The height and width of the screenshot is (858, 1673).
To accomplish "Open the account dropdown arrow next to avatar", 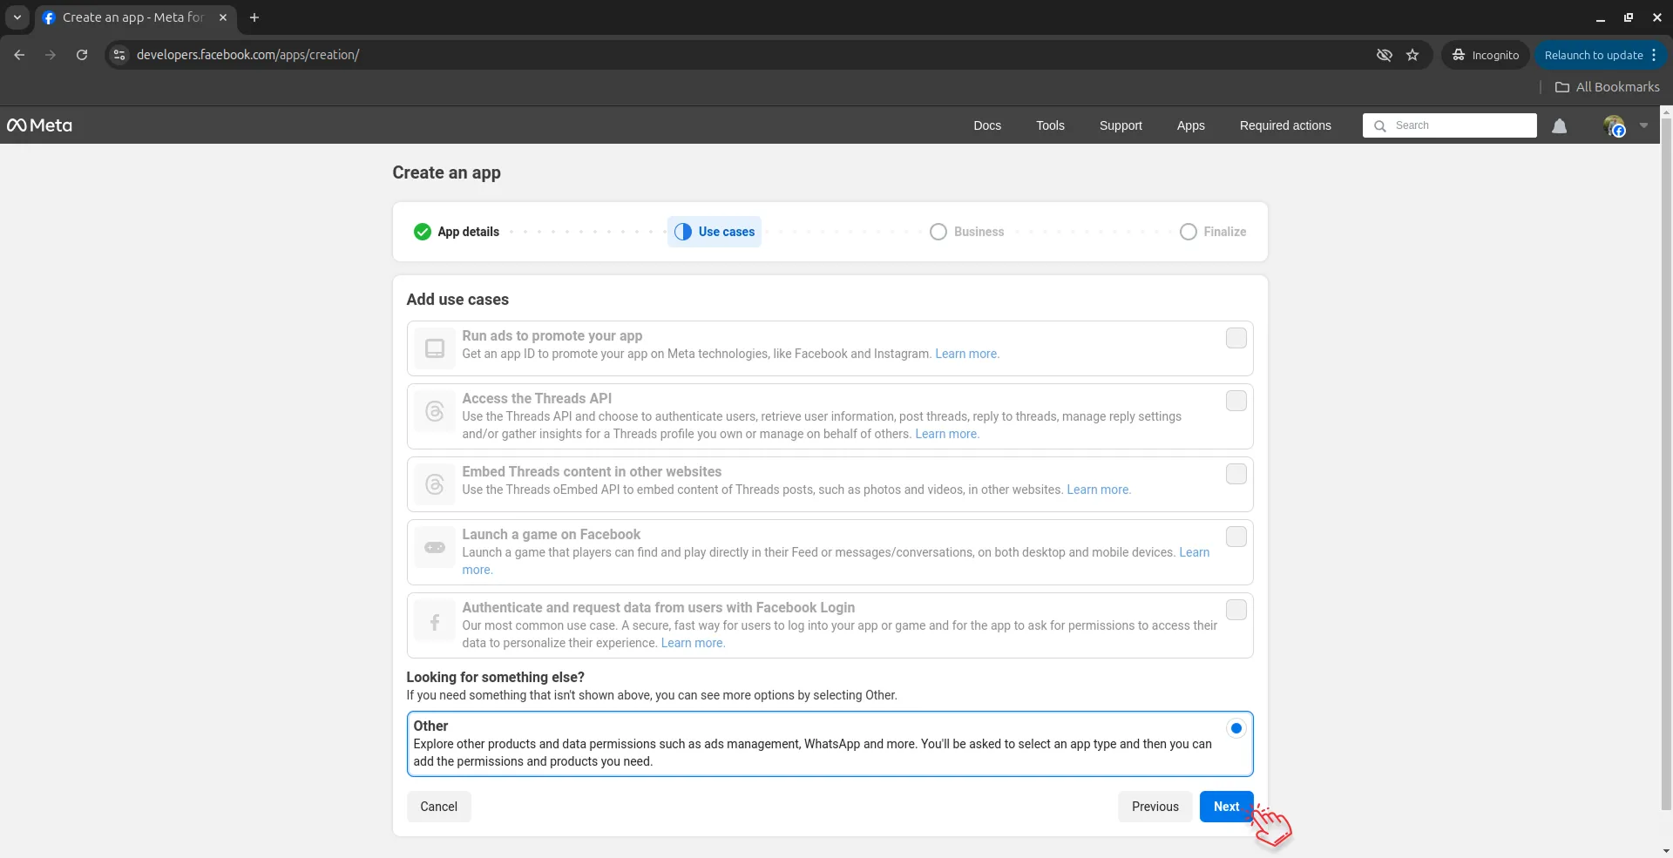I will (1643, 125).
